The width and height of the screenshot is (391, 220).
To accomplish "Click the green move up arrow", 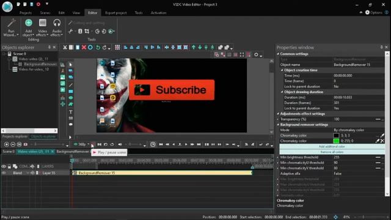I will tap(194, 47).
